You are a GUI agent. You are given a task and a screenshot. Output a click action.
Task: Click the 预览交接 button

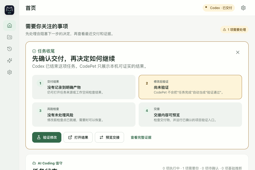pyautogui.click(x=109, y=137)
